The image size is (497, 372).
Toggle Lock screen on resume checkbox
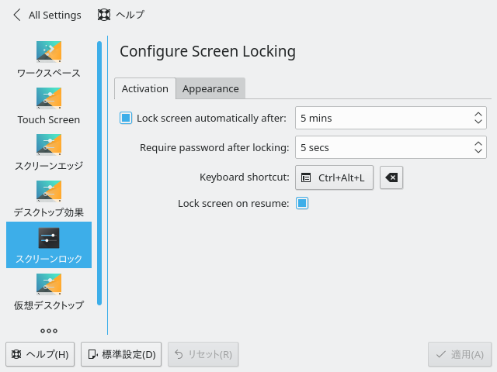point(302,203)
